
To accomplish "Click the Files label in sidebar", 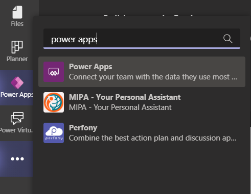I will tap(17, 24).
